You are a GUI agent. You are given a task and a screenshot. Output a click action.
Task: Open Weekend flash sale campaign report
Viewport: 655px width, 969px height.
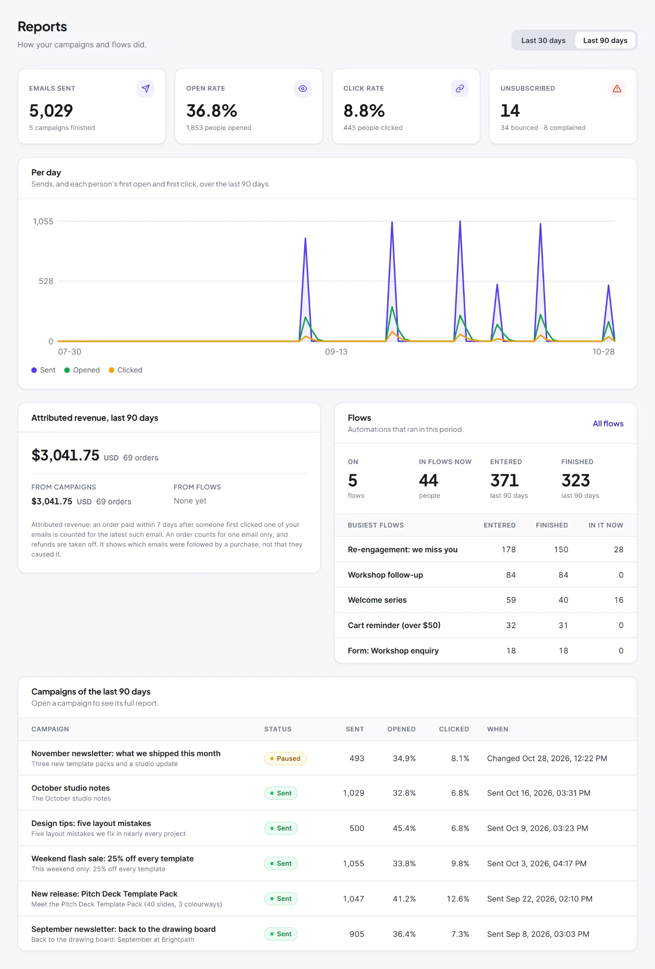(327, 864)
